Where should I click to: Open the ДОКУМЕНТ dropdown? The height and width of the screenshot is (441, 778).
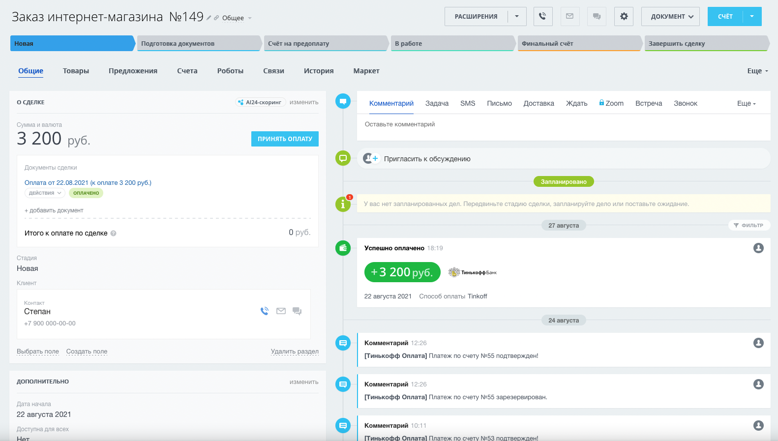coord(670,16)
